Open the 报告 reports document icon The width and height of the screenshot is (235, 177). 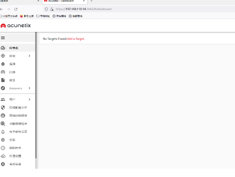tap(3, 80)
